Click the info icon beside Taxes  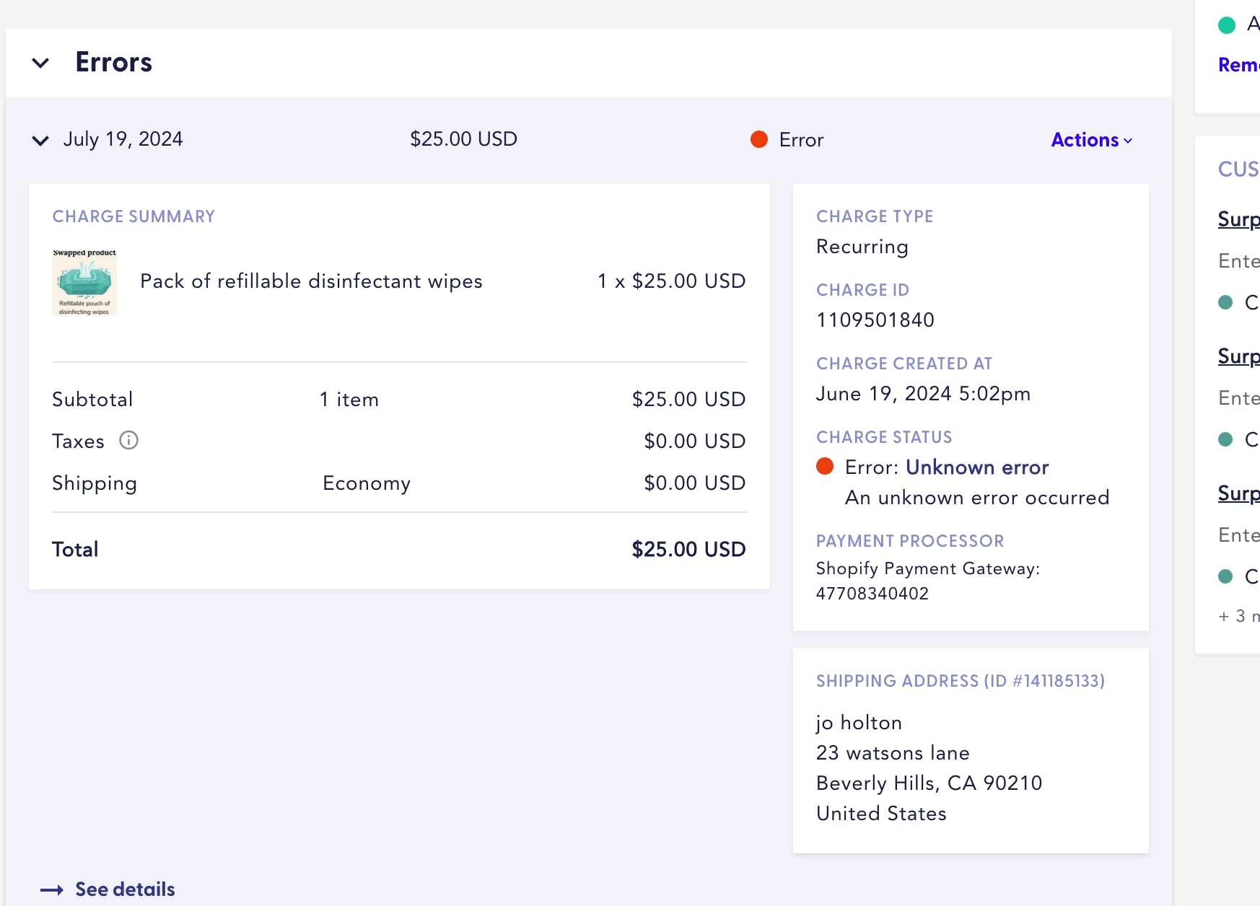(128, 441)
